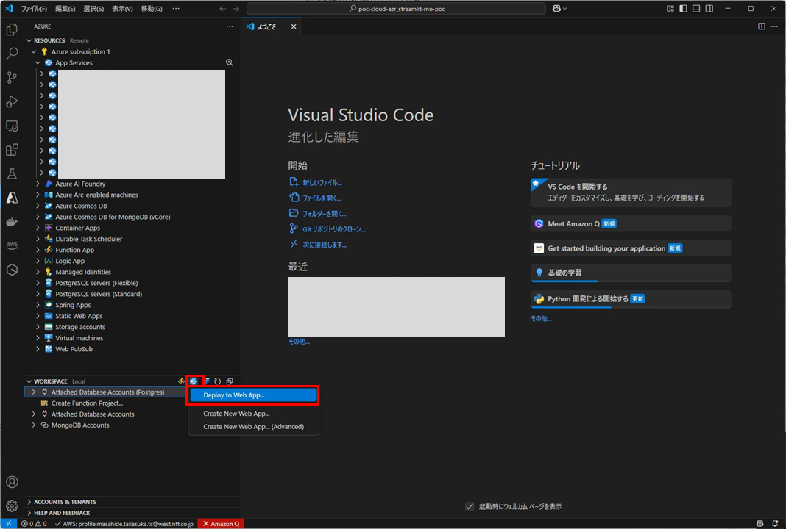The height and width of the screenshot is (529, 786).
Task: Toggle the Primary Side Bar layout button
Action: (683, 9)
